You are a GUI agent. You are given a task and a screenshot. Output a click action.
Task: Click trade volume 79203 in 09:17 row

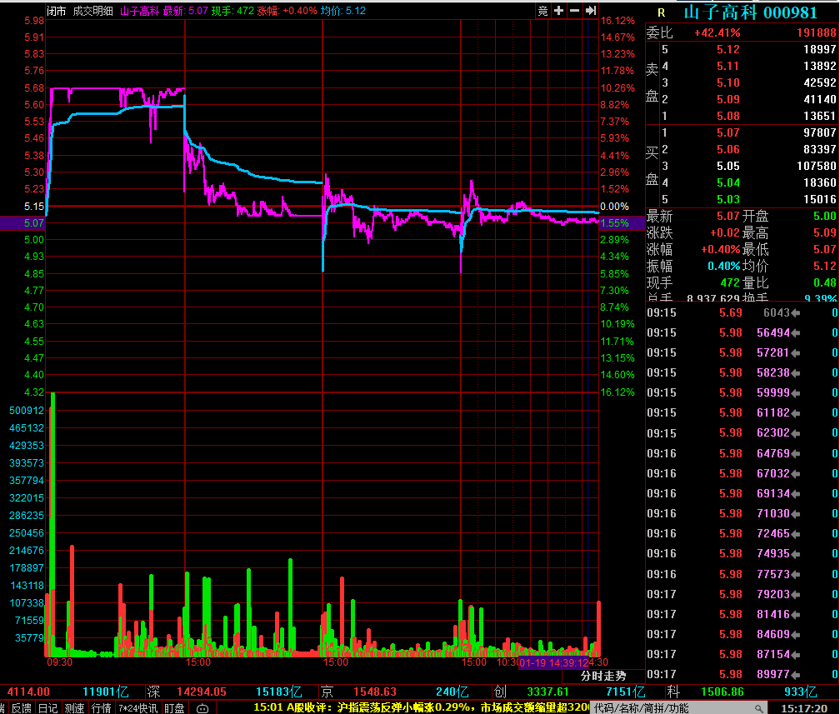[x=773, y=594]
